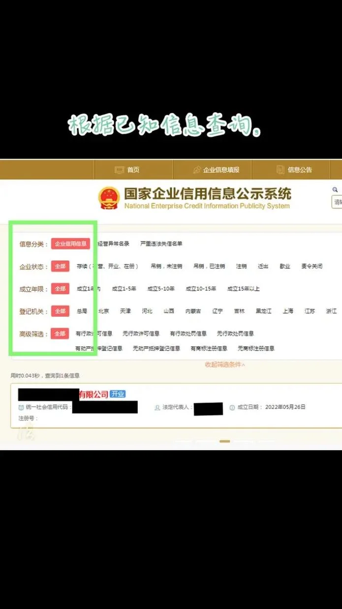Filter by 成立1年内
Image resolution: width=342 pixels, height=609 pixels.
click(89, 289)
